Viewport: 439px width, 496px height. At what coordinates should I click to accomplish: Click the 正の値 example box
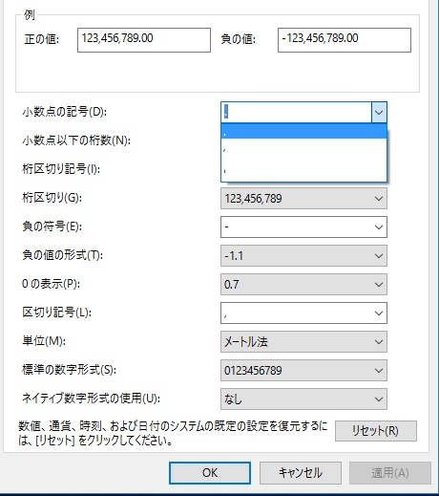[x=144, y=40]
